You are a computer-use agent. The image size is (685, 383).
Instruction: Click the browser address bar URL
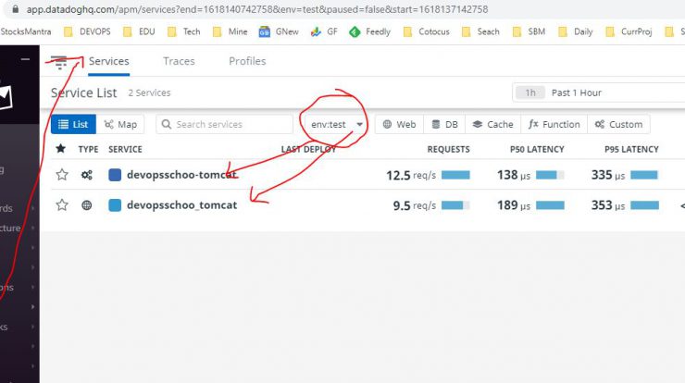pyautogui.click(x=257, y=9)
